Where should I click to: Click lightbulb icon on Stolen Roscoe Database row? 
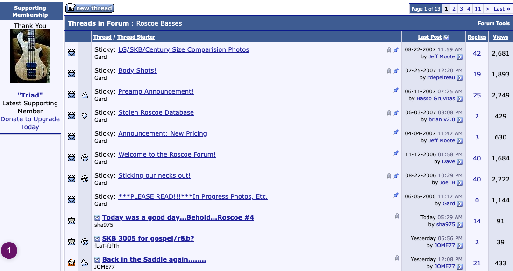(85, 116)
